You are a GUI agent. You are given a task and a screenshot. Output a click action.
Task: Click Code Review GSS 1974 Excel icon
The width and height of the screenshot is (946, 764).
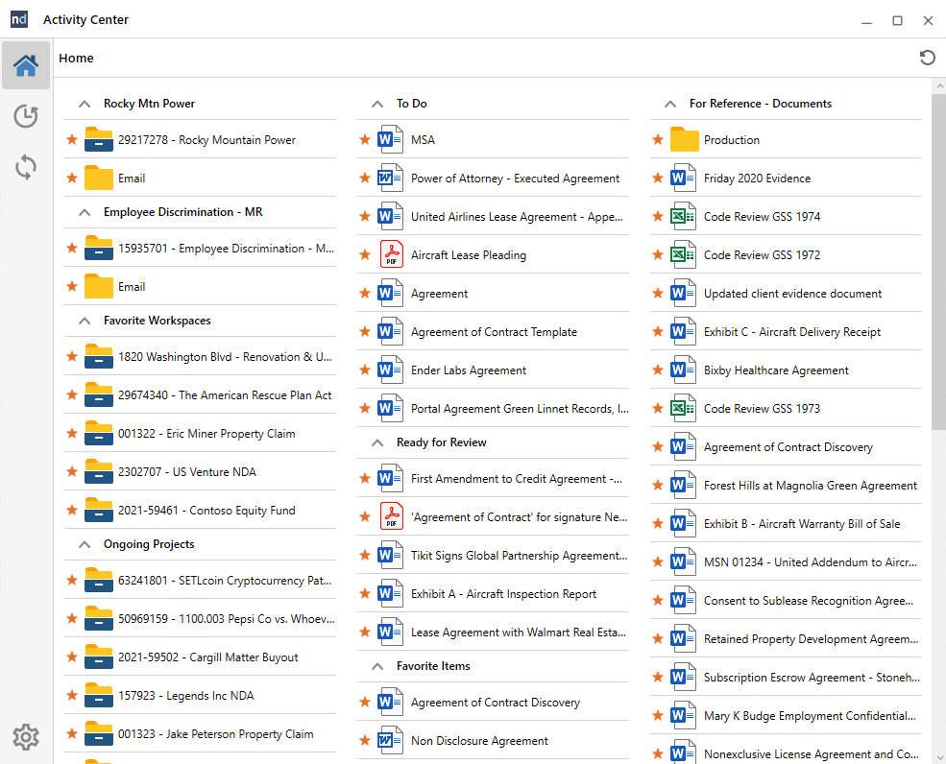coord(683,216)
